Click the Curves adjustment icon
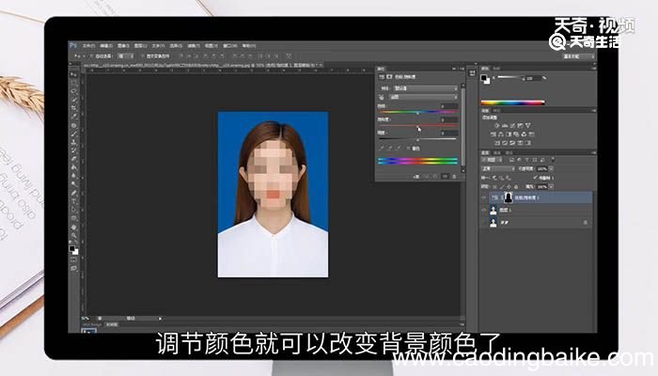The height and width of the screenshot is (376, 658). (x=512, y=125)
